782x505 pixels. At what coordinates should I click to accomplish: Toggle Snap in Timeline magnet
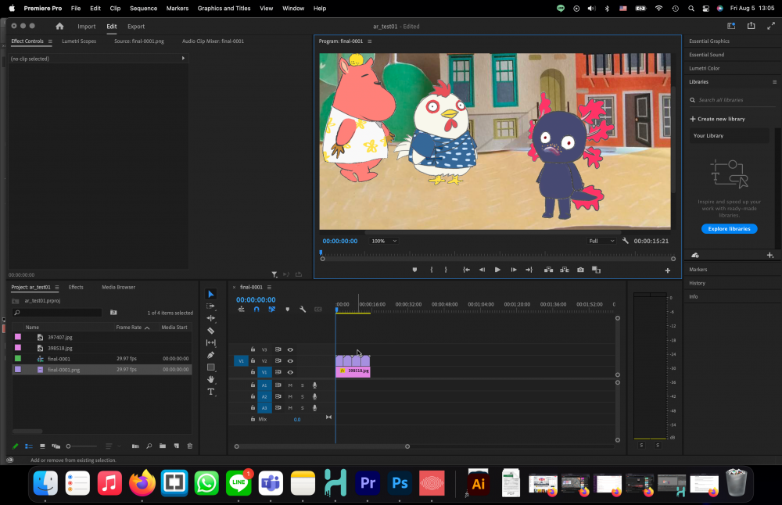(256, 309)
